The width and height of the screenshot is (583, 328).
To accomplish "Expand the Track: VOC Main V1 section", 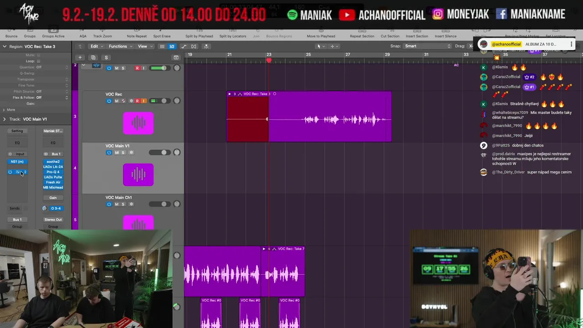I will pyautogui.click(x=4, y=119).
